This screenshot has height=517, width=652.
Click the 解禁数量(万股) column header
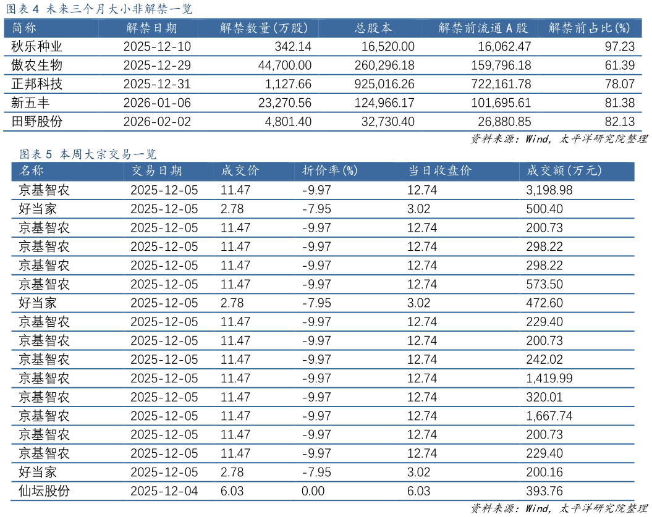(264, 28)
